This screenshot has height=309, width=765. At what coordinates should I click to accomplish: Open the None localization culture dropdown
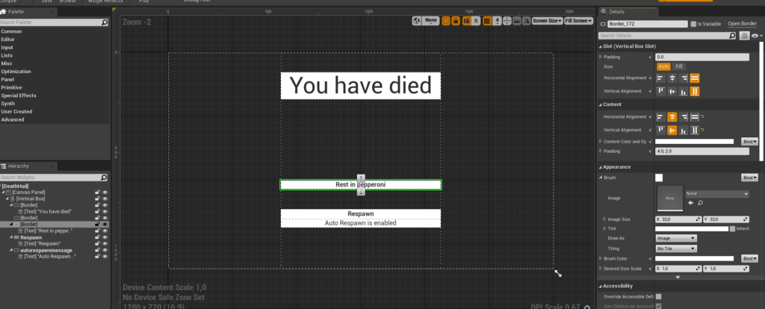tap(431, 21)
